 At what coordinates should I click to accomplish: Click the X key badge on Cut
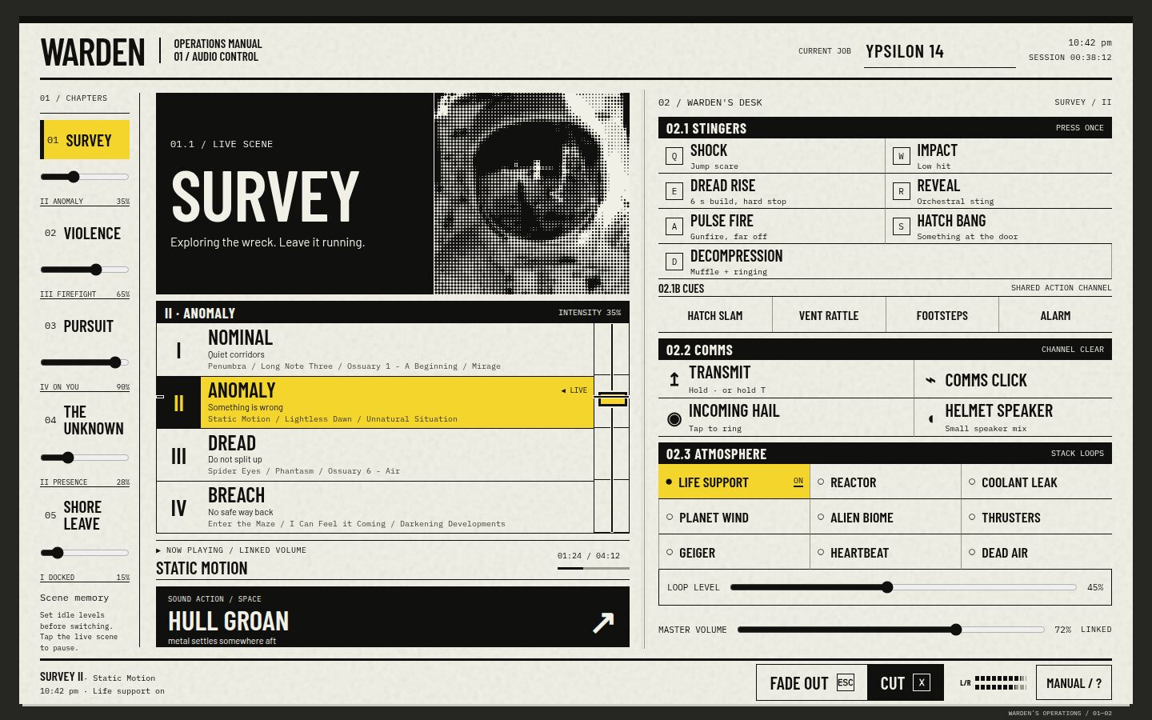pos(922,682)
